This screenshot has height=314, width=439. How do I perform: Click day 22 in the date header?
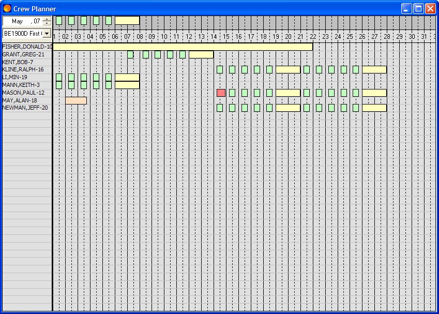(313, 36)
